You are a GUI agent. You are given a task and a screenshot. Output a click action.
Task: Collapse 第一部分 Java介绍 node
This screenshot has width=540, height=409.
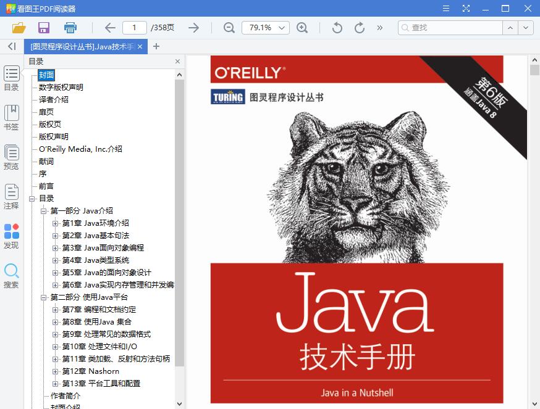[43, 211]
